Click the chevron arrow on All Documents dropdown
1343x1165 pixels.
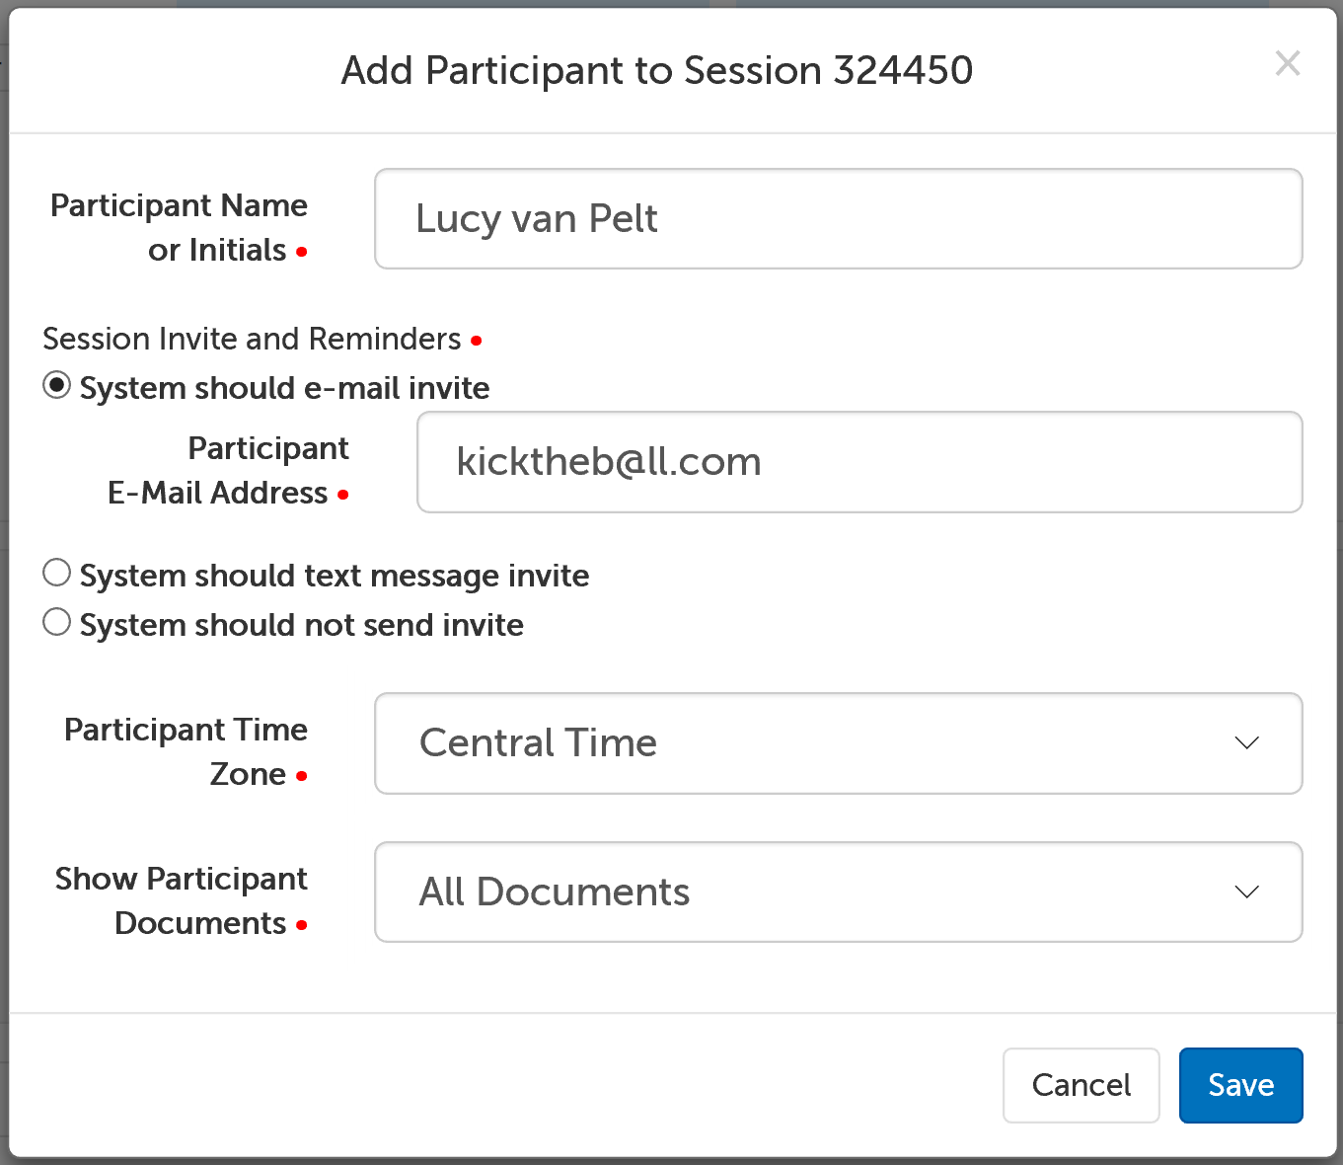(x=1246, y=893)
